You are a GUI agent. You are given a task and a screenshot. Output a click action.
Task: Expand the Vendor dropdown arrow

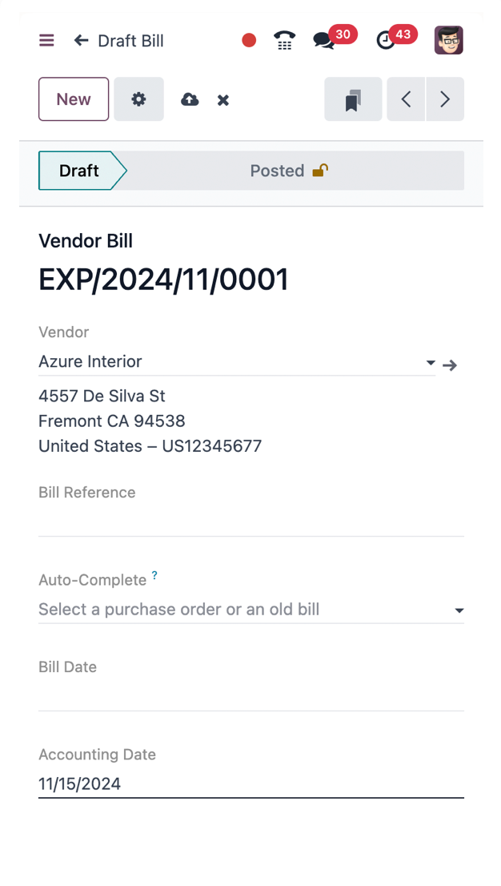[431, 363]
